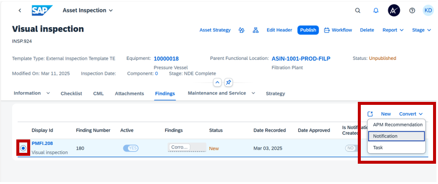Open the PMFI.208 finding link
The image size is (438, 184).
[x=42, y=143]
